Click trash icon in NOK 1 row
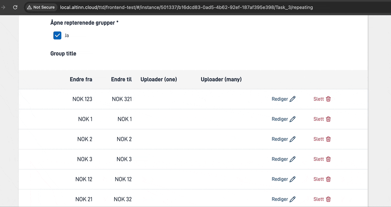The height and width of the screenshot is (207, 391). (x=328, y=119)
